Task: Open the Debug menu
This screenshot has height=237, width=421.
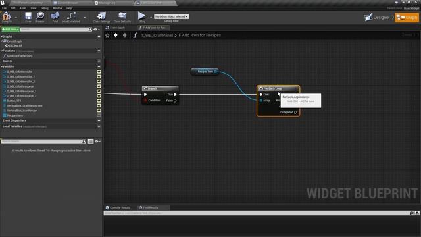Action: coord(44,8)
